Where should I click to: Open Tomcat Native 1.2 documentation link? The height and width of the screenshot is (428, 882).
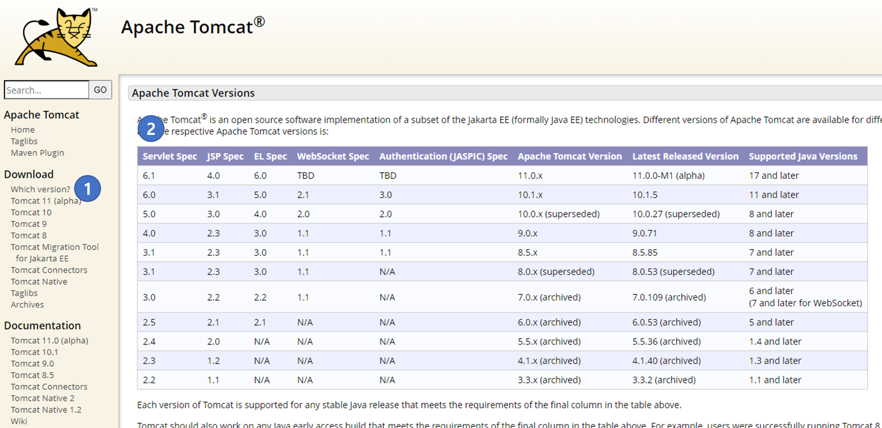[46, 409]
